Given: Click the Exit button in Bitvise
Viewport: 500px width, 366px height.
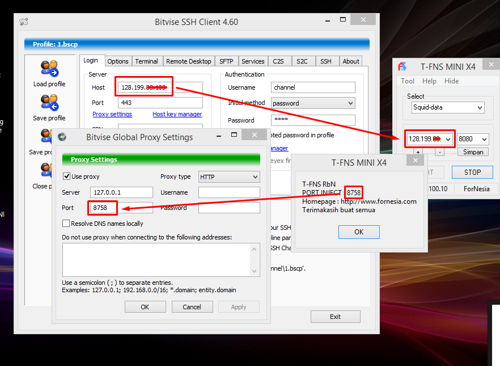Looking at the screenshot, I should click(x=335, y=317).
